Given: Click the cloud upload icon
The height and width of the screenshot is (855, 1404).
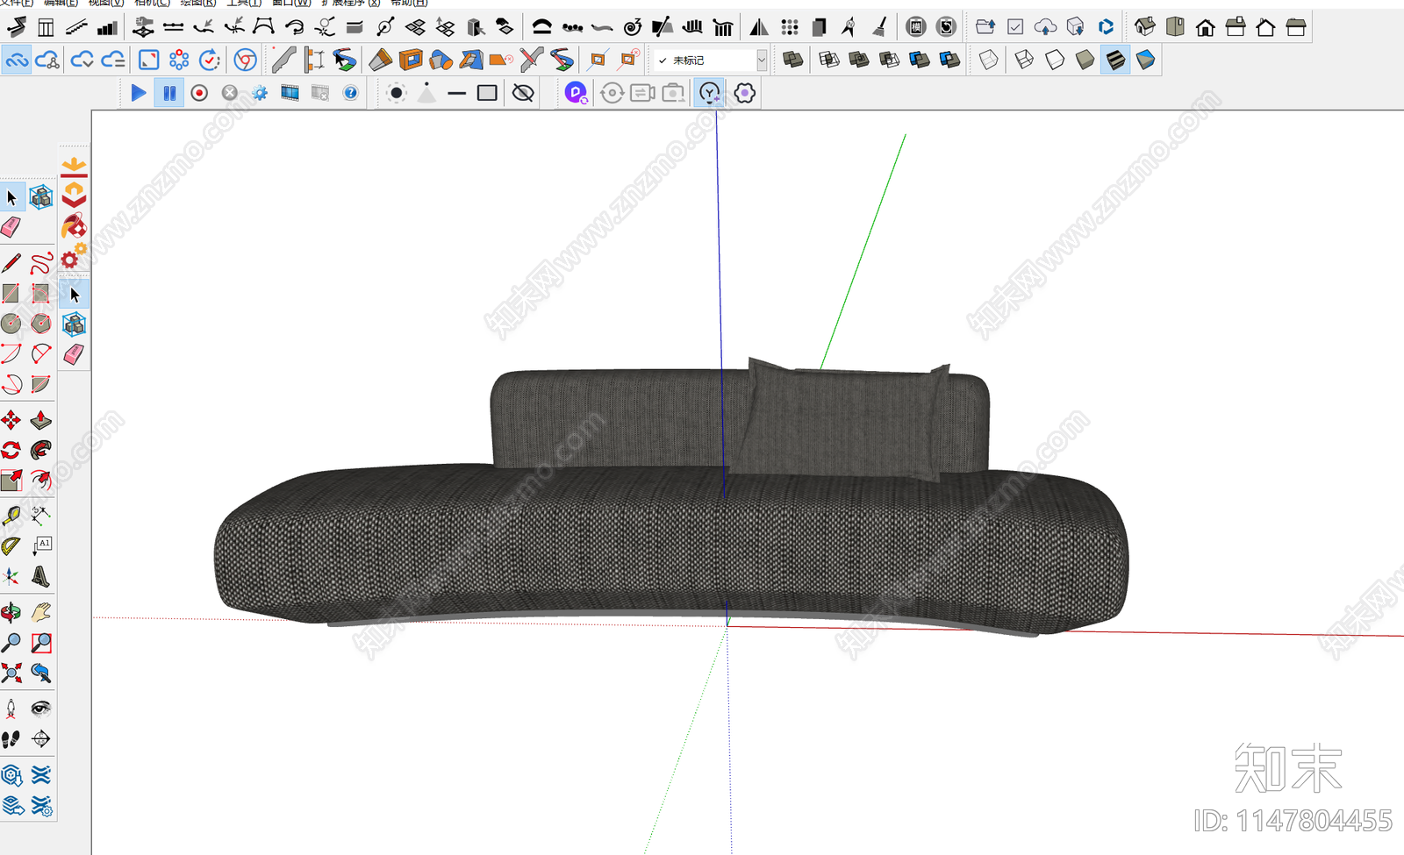Looking at the screenshot, I should (x=1045, y=27).
